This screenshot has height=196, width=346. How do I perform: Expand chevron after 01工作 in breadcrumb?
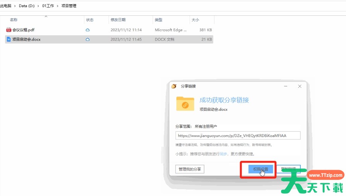tap(58, 6)
